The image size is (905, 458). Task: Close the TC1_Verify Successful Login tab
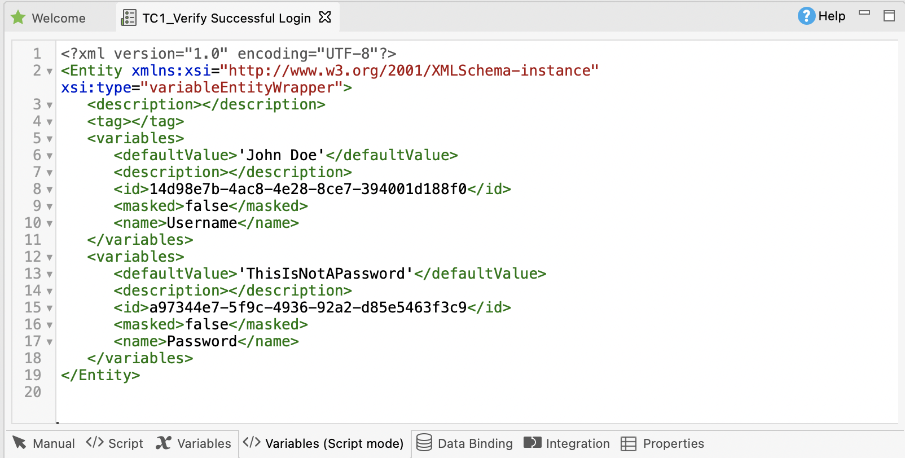click(325, 17)
